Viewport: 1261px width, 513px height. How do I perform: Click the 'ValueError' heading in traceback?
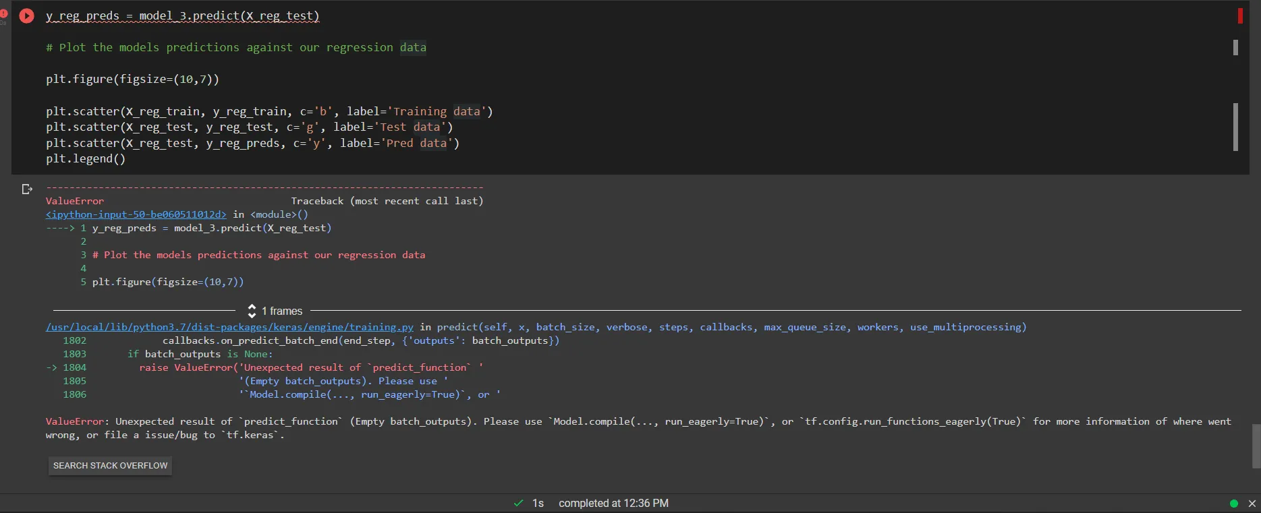coord(75,201)
